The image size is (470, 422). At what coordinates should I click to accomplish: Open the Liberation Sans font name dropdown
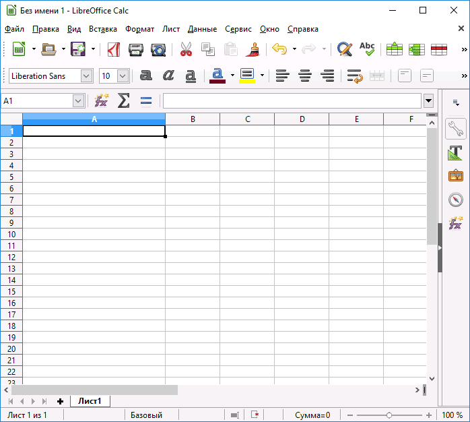click(86, 76)
